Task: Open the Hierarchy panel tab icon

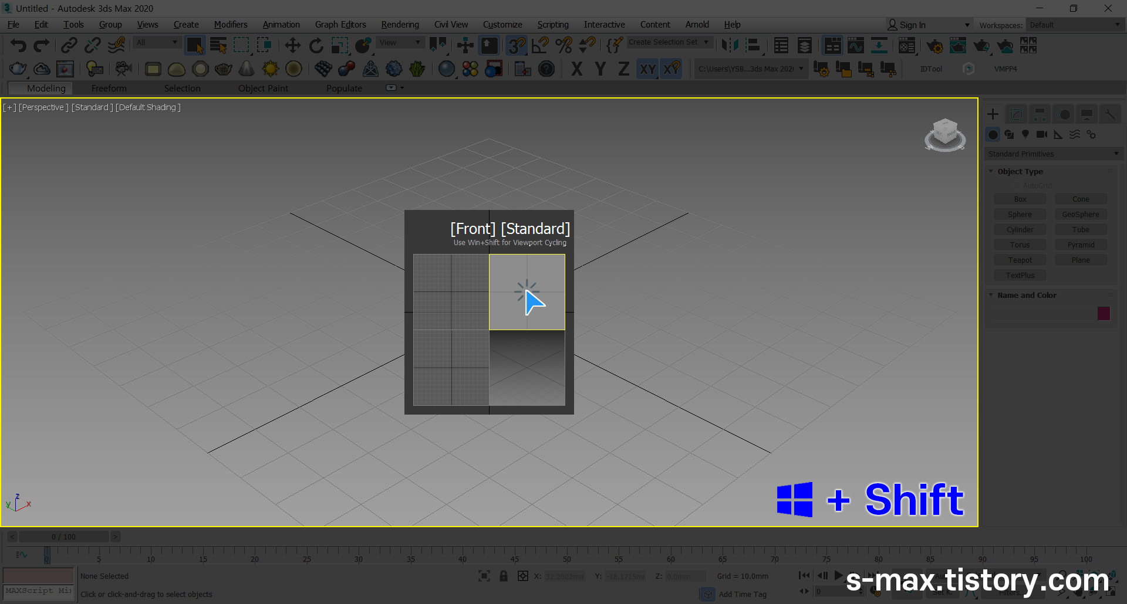Action: tap(1040, 114)
